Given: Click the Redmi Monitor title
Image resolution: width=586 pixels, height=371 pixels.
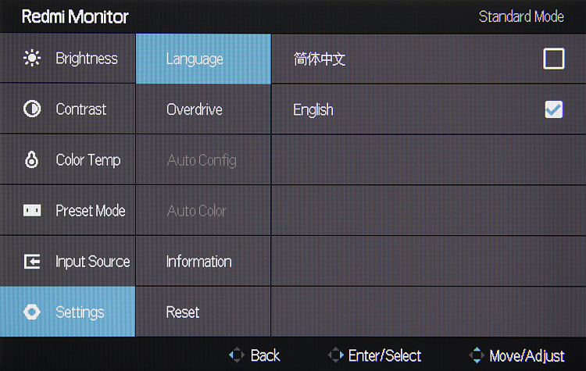Looking at the screenshot, I should 75,16.
